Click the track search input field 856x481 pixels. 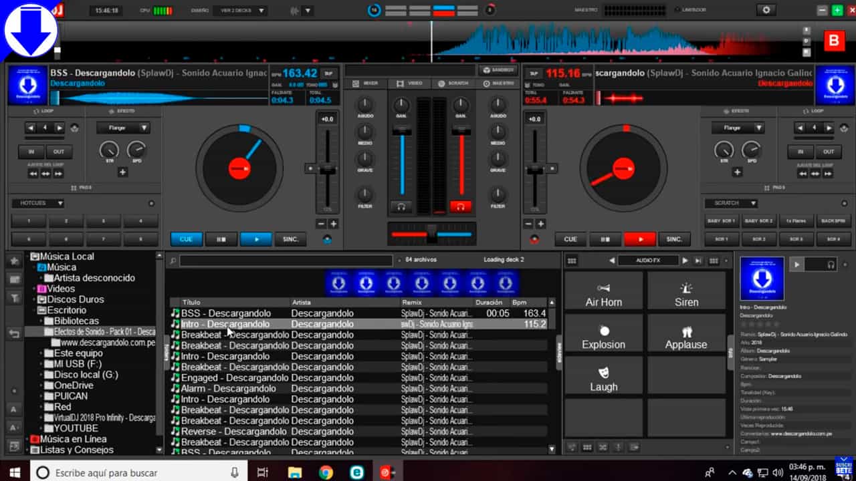[286, 261]
